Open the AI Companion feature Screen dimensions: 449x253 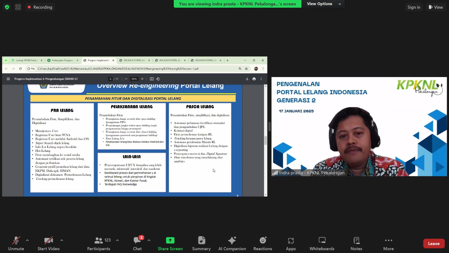pos(232,243)
